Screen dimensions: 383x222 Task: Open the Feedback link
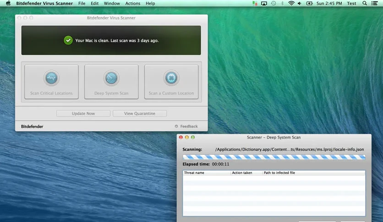tap(189, 127)
